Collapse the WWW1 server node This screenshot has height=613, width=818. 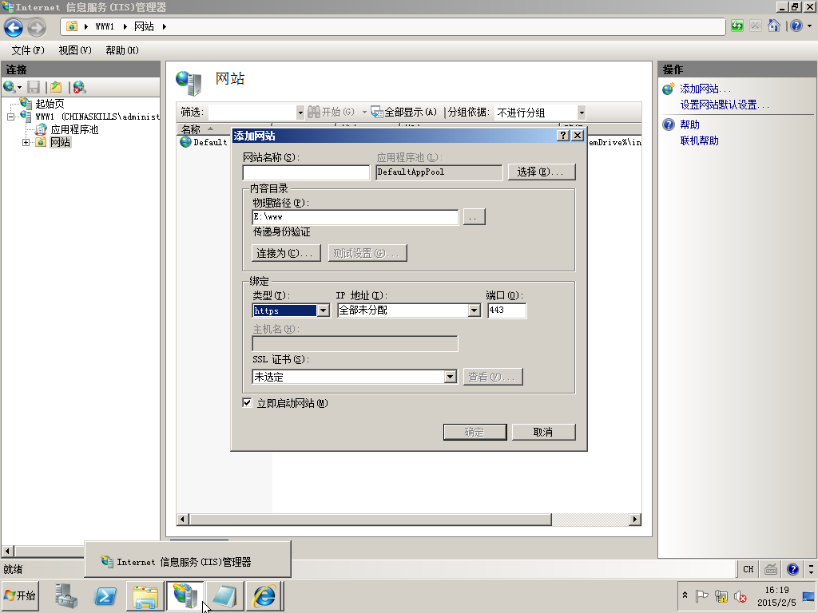click(10, 117)
